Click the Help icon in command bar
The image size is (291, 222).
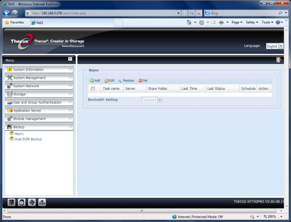(278, 22)
